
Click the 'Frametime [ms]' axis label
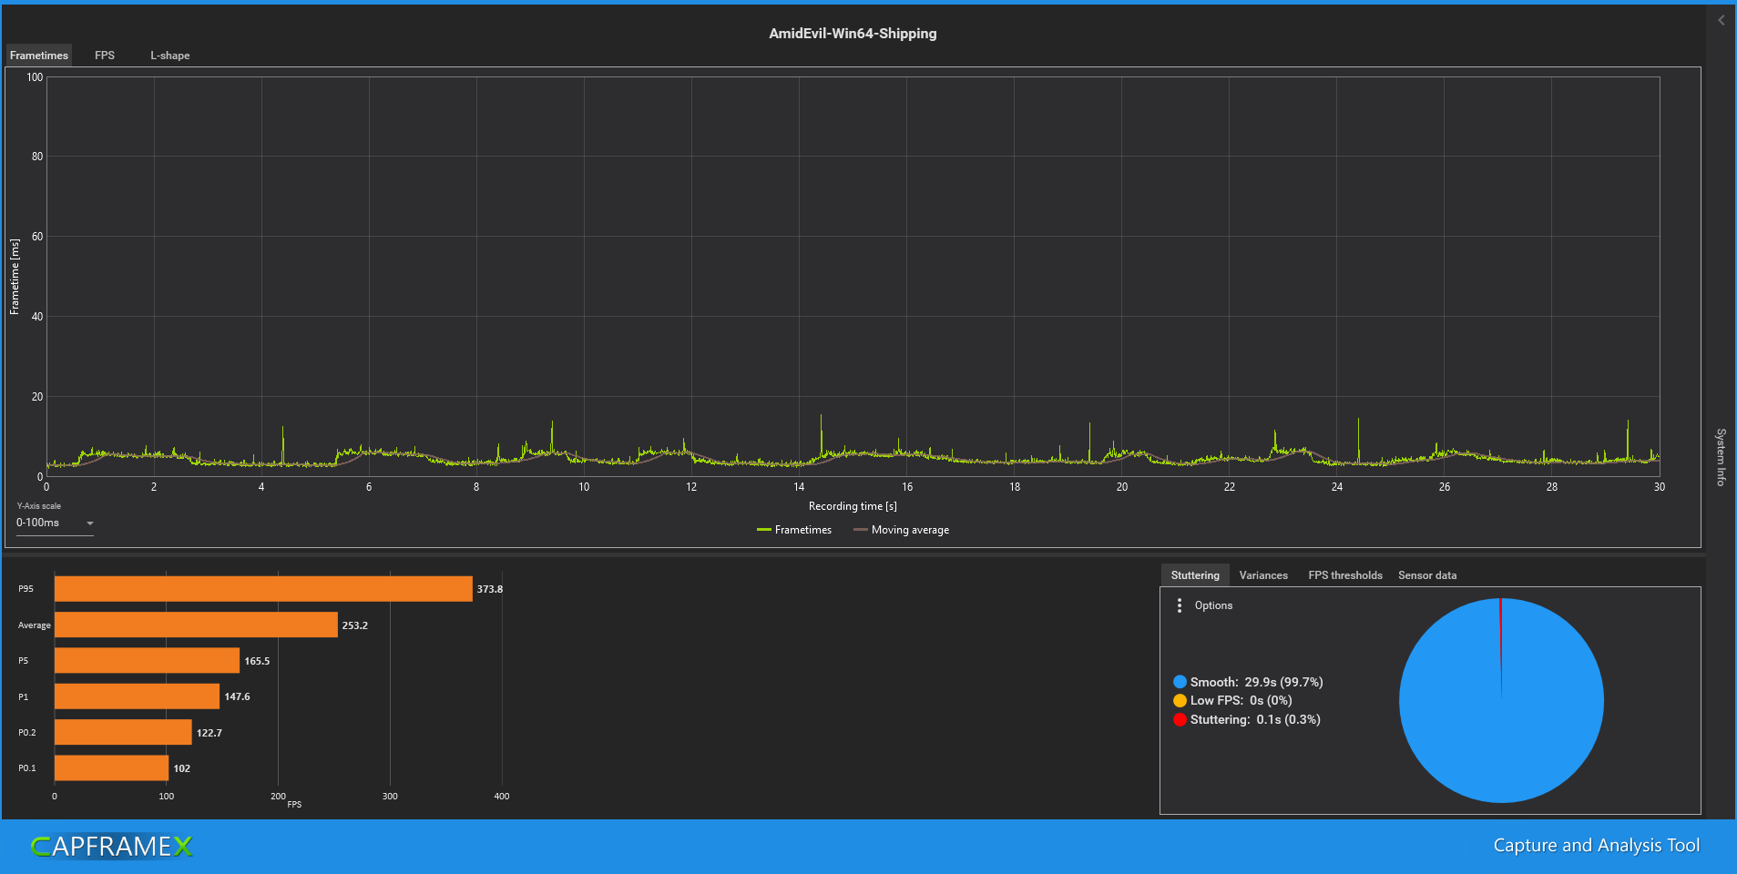(x=15, y=277)
